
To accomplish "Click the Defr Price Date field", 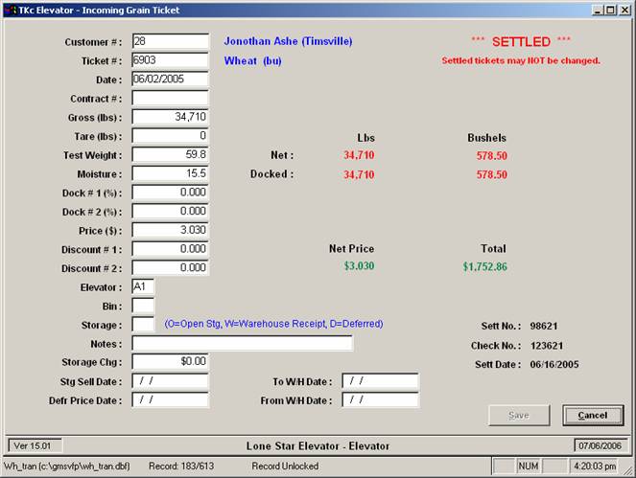I will tap(170, 399).
